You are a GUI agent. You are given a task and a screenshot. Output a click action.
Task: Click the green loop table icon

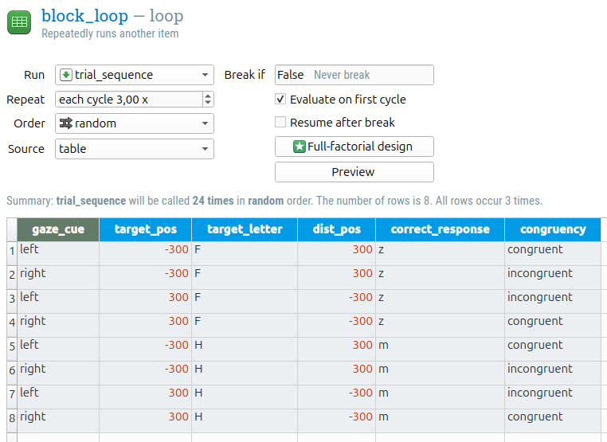pyautogui.click(x=19, y=22)
